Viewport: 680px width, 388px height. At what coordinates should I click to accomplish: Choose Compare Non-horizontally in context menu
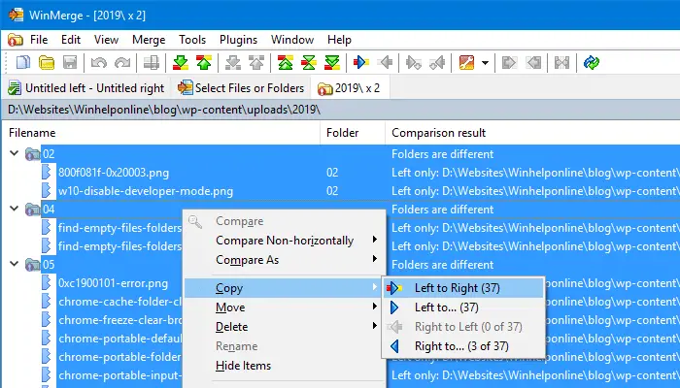[x=284, y=241]
